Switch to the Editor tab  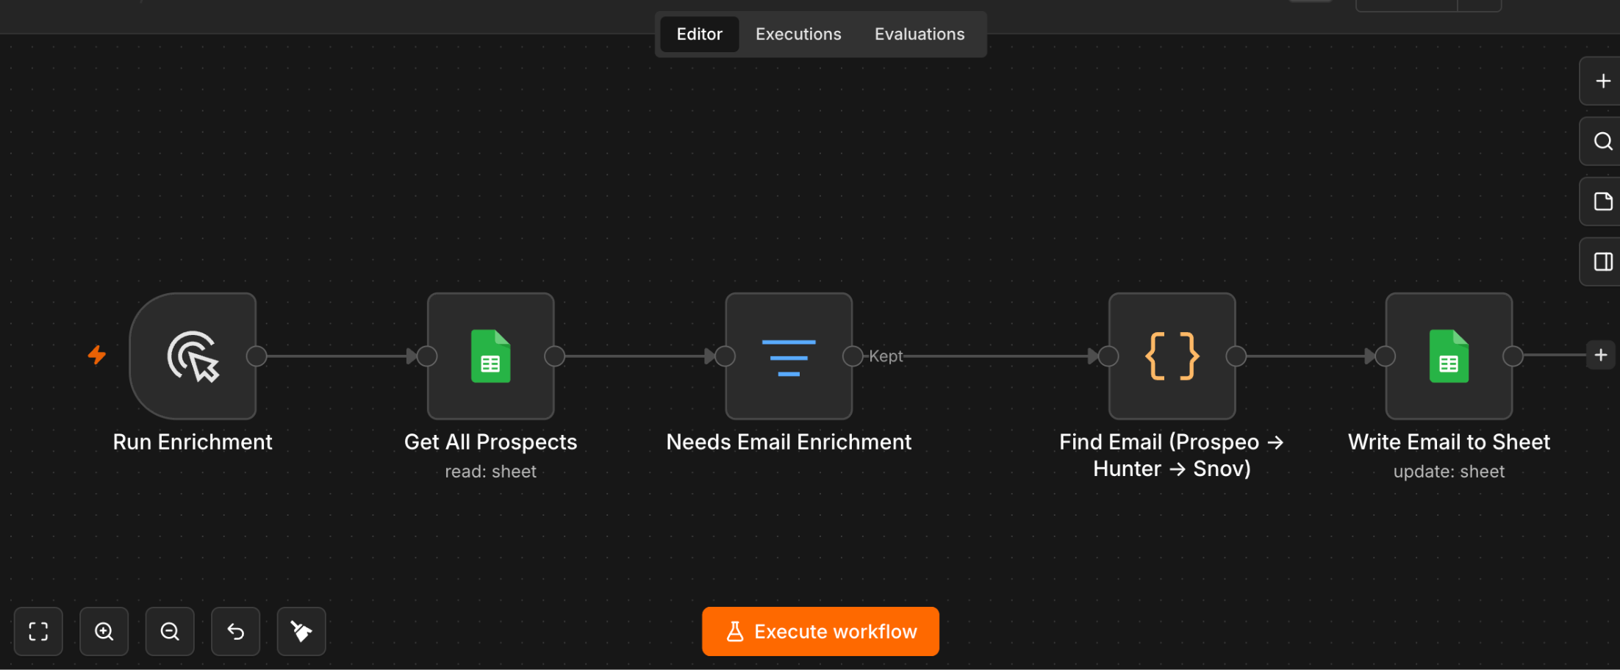(699, 34)
